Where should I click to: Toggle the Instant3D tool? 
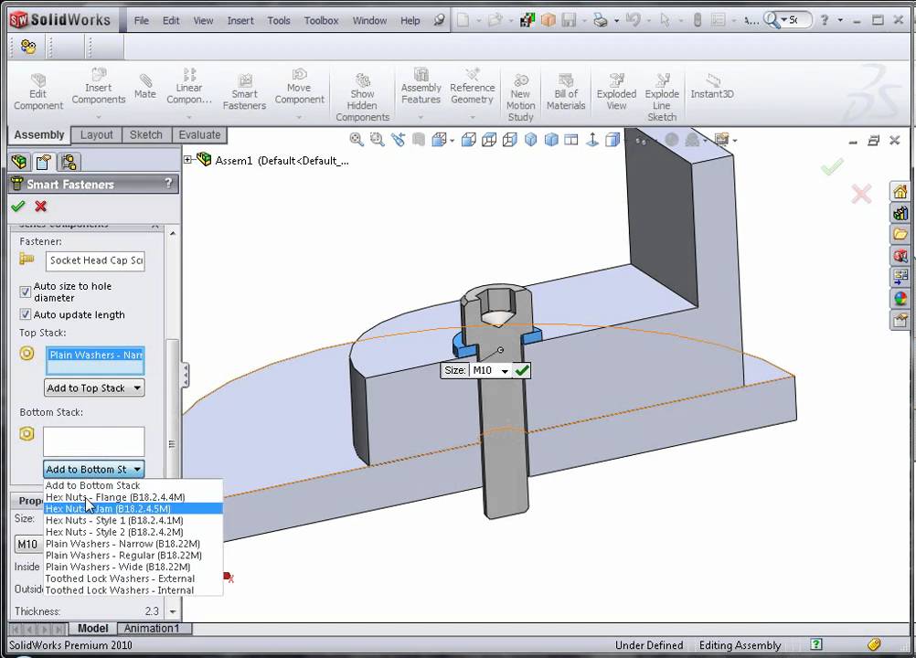tap(712, 86)
